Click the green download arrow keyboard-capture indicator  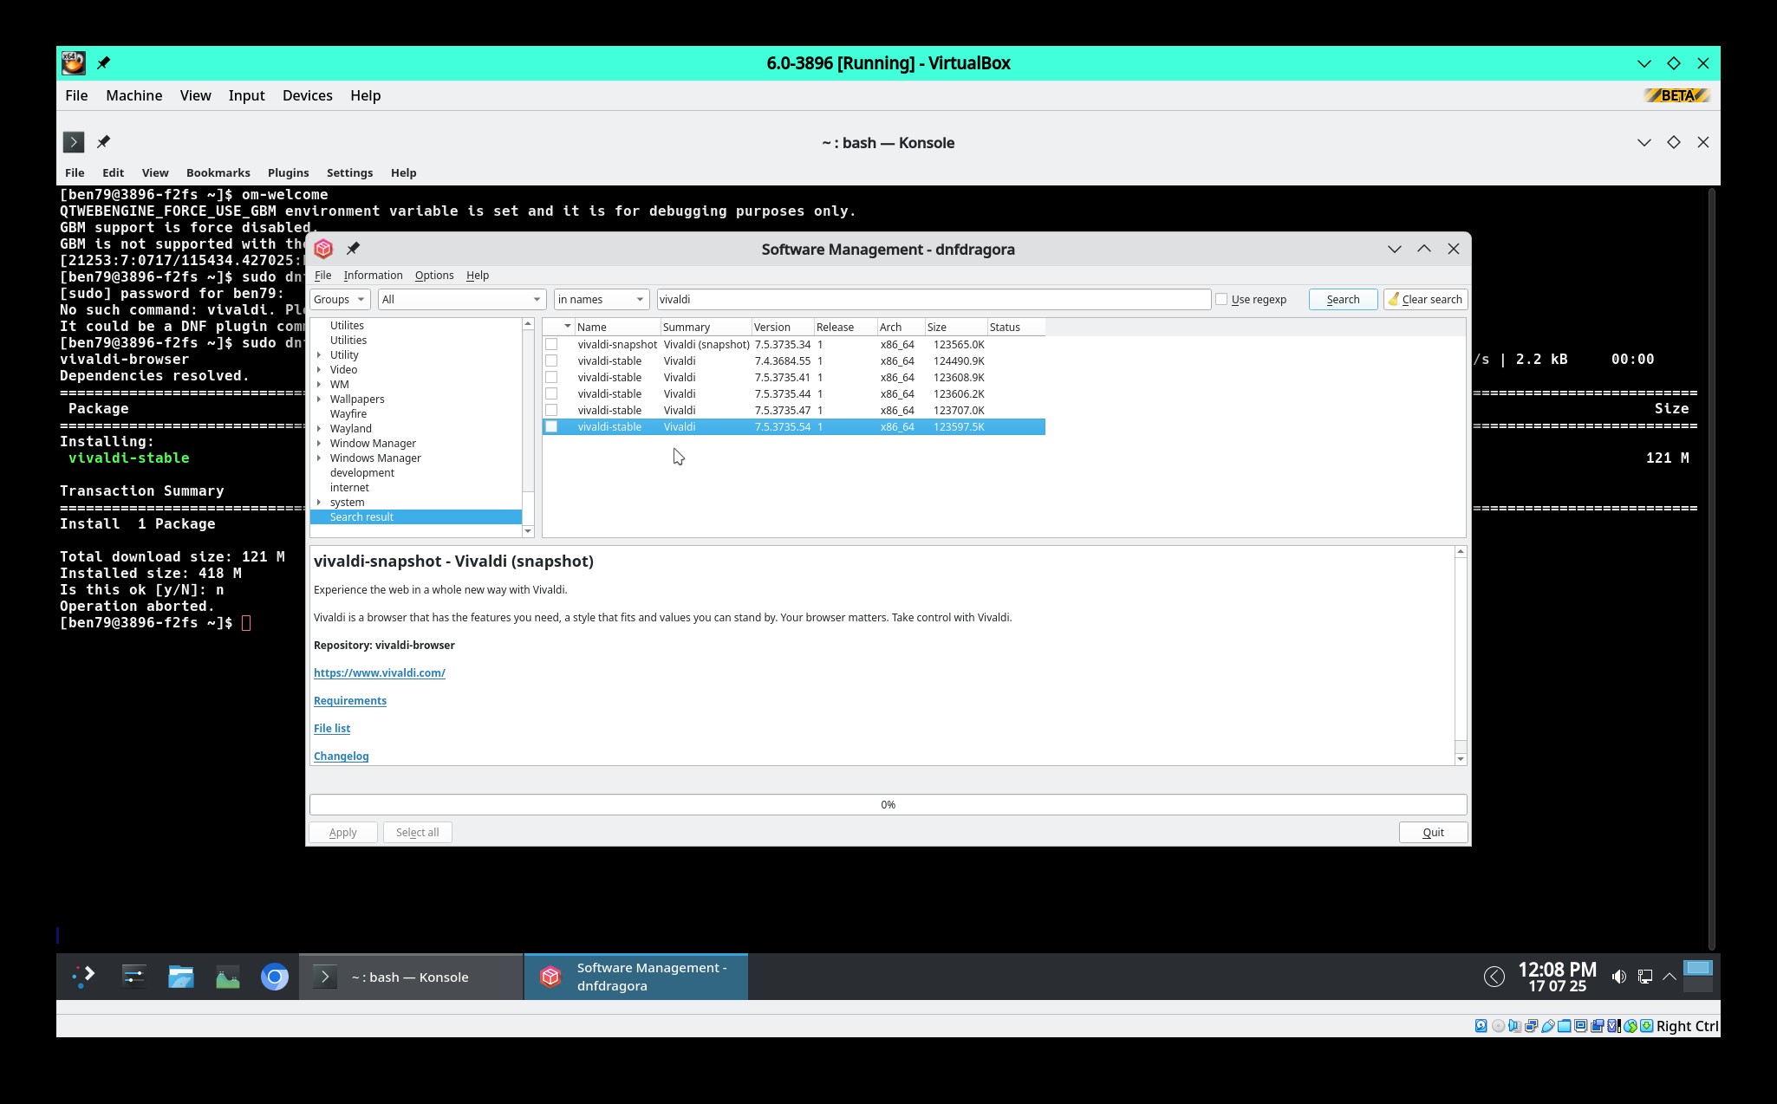1646,1026
